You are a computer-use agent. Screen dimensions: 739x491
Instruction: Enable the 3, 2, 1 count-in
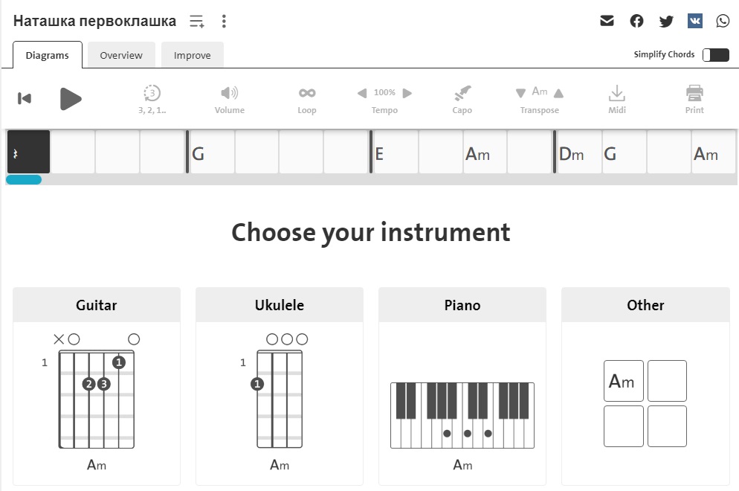tap(152, 100)
